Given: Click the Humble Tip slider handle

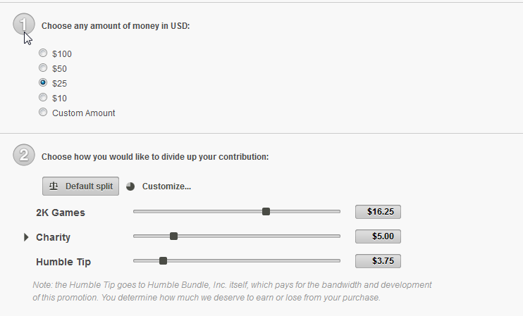Looking at the screenshot, I should tap(163, 260).
